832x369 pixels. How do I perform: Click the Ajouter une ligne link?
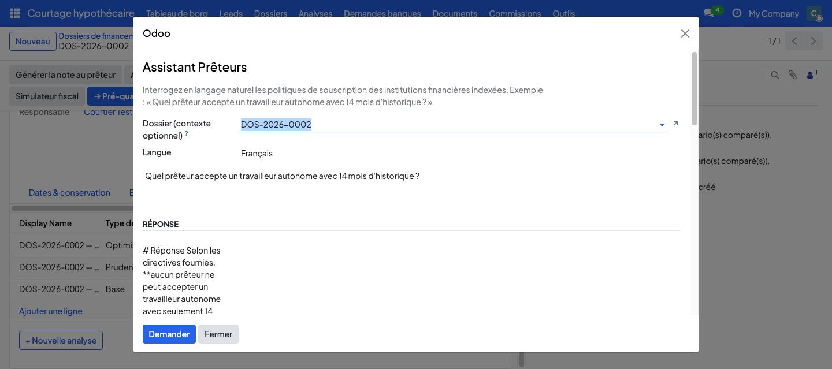point(51,311)
